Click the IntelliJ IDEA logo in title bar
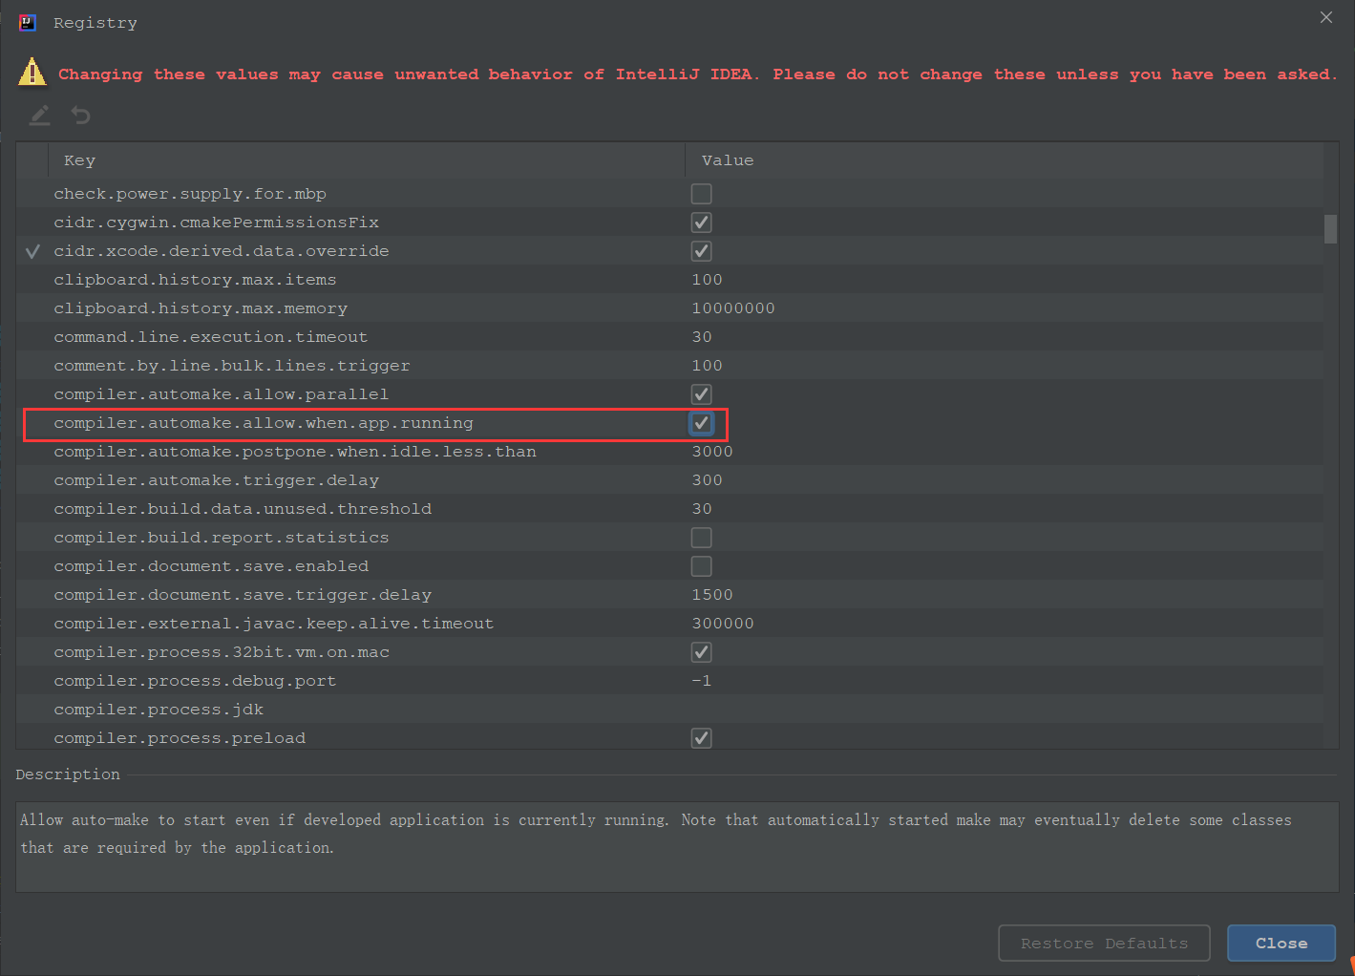 tap(28, 23)
